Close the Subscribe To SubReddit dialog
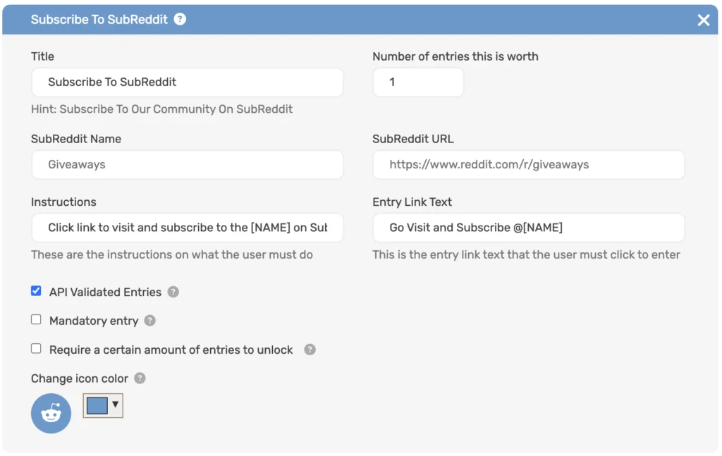722x456 pixels. click(x=703, y=20)
